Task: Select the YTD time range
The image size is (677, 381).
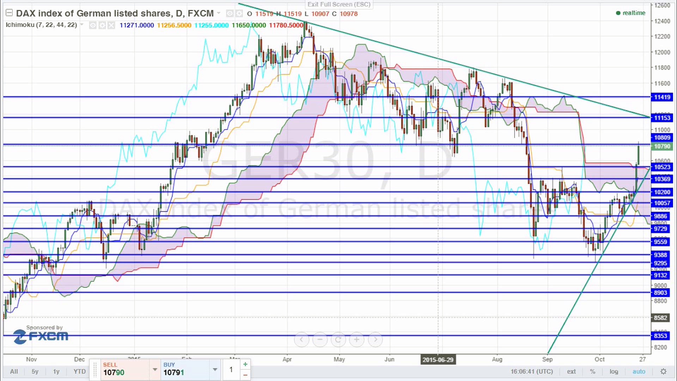Action: [79, 371]
